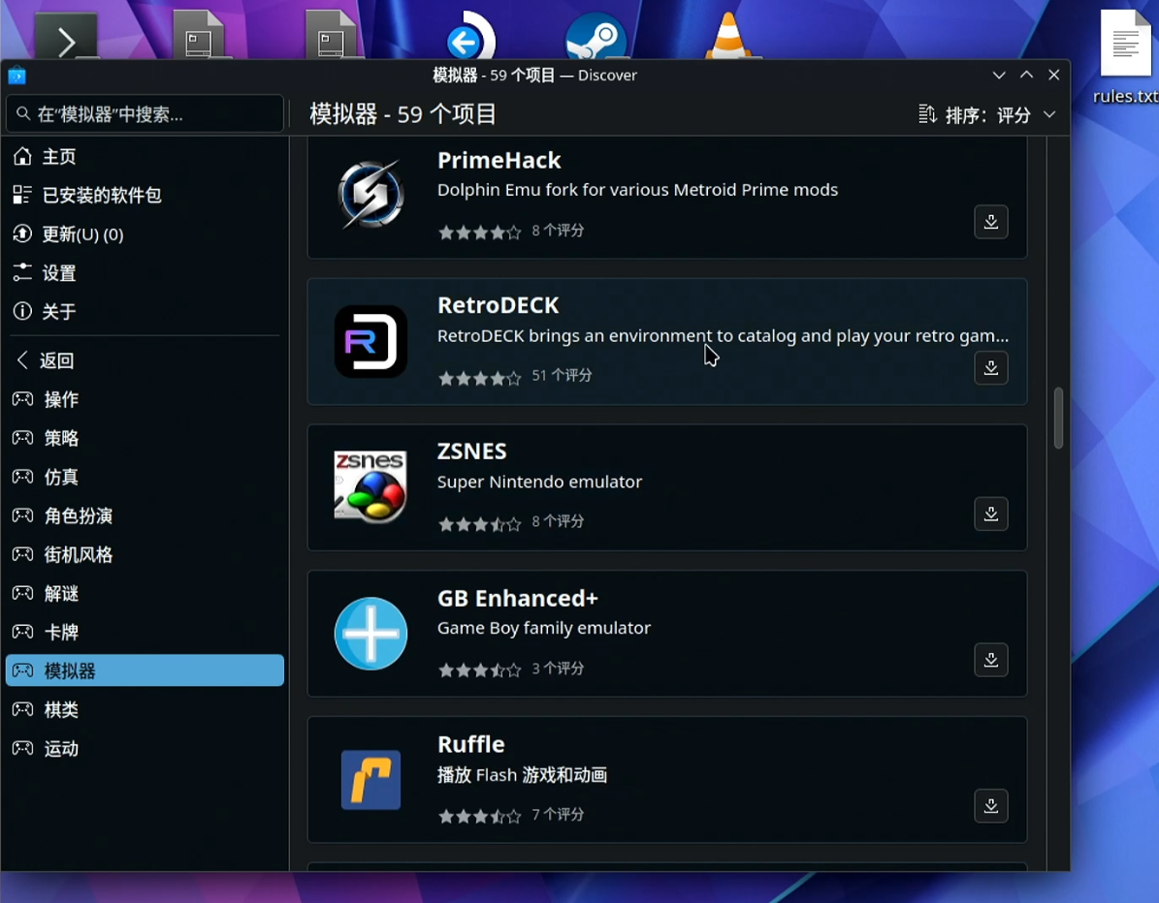Click 'Super Nintendo emulator' description
The width and height of the screenshot is (1159, 903).
pyautogui.click(x=539, y=482)
